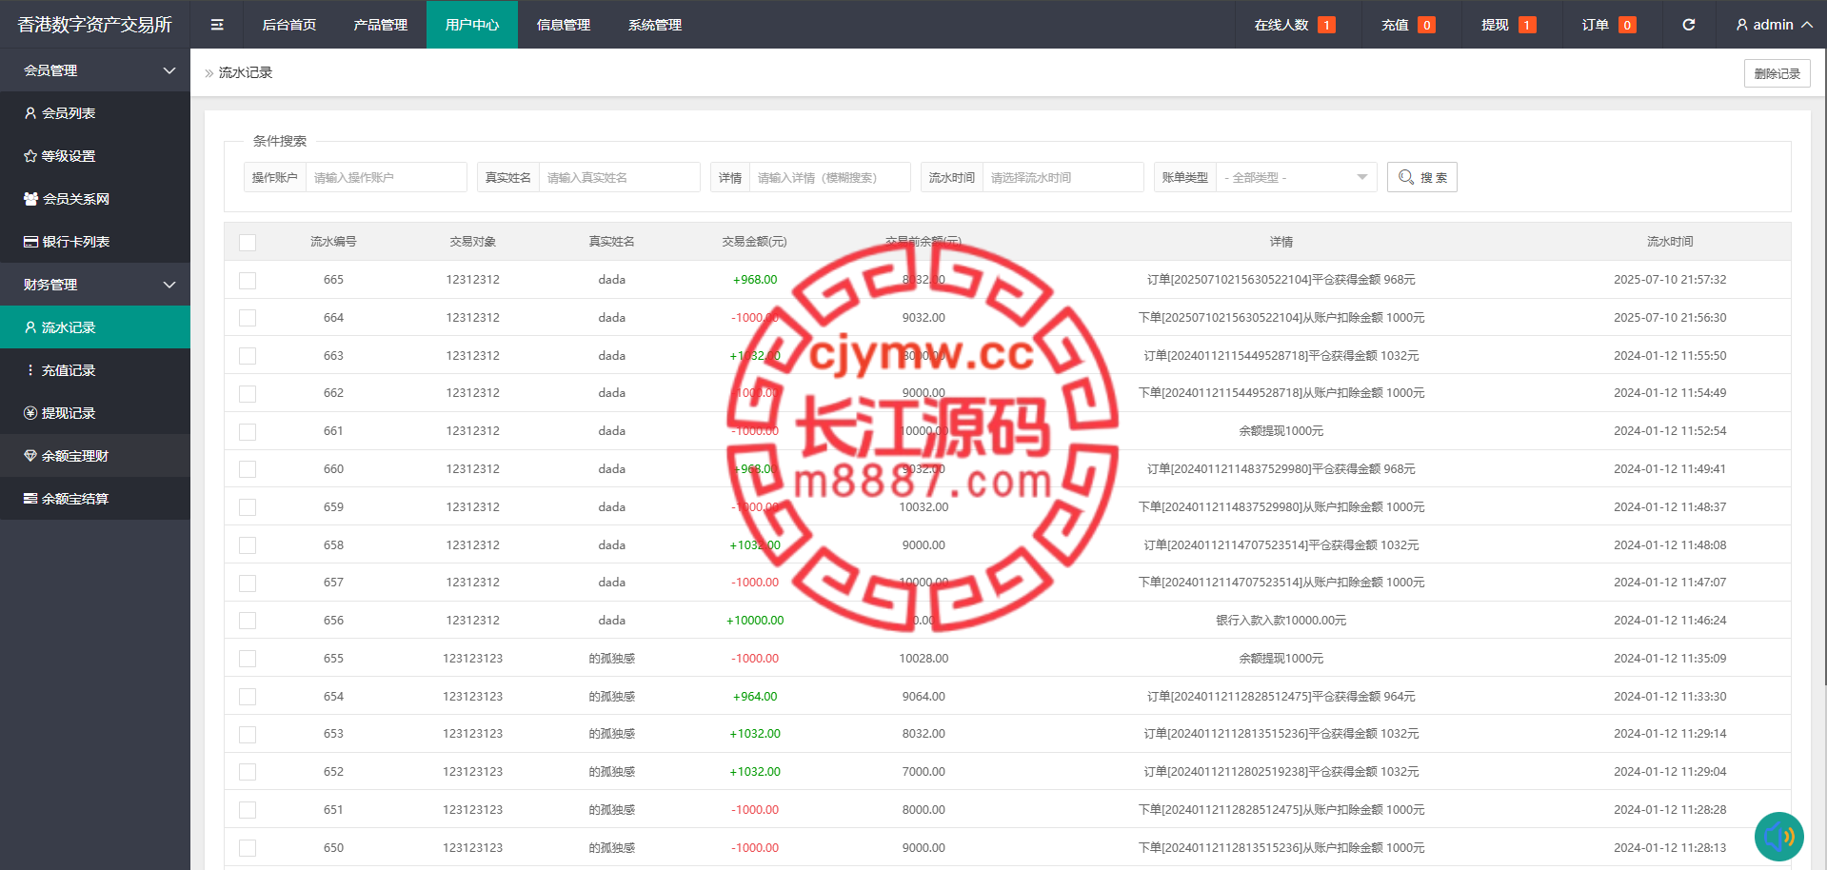The height and width of the screenshot is (870, 1827).
Task: Click the group icon for 会员关系网
Action: click(30, 199)
